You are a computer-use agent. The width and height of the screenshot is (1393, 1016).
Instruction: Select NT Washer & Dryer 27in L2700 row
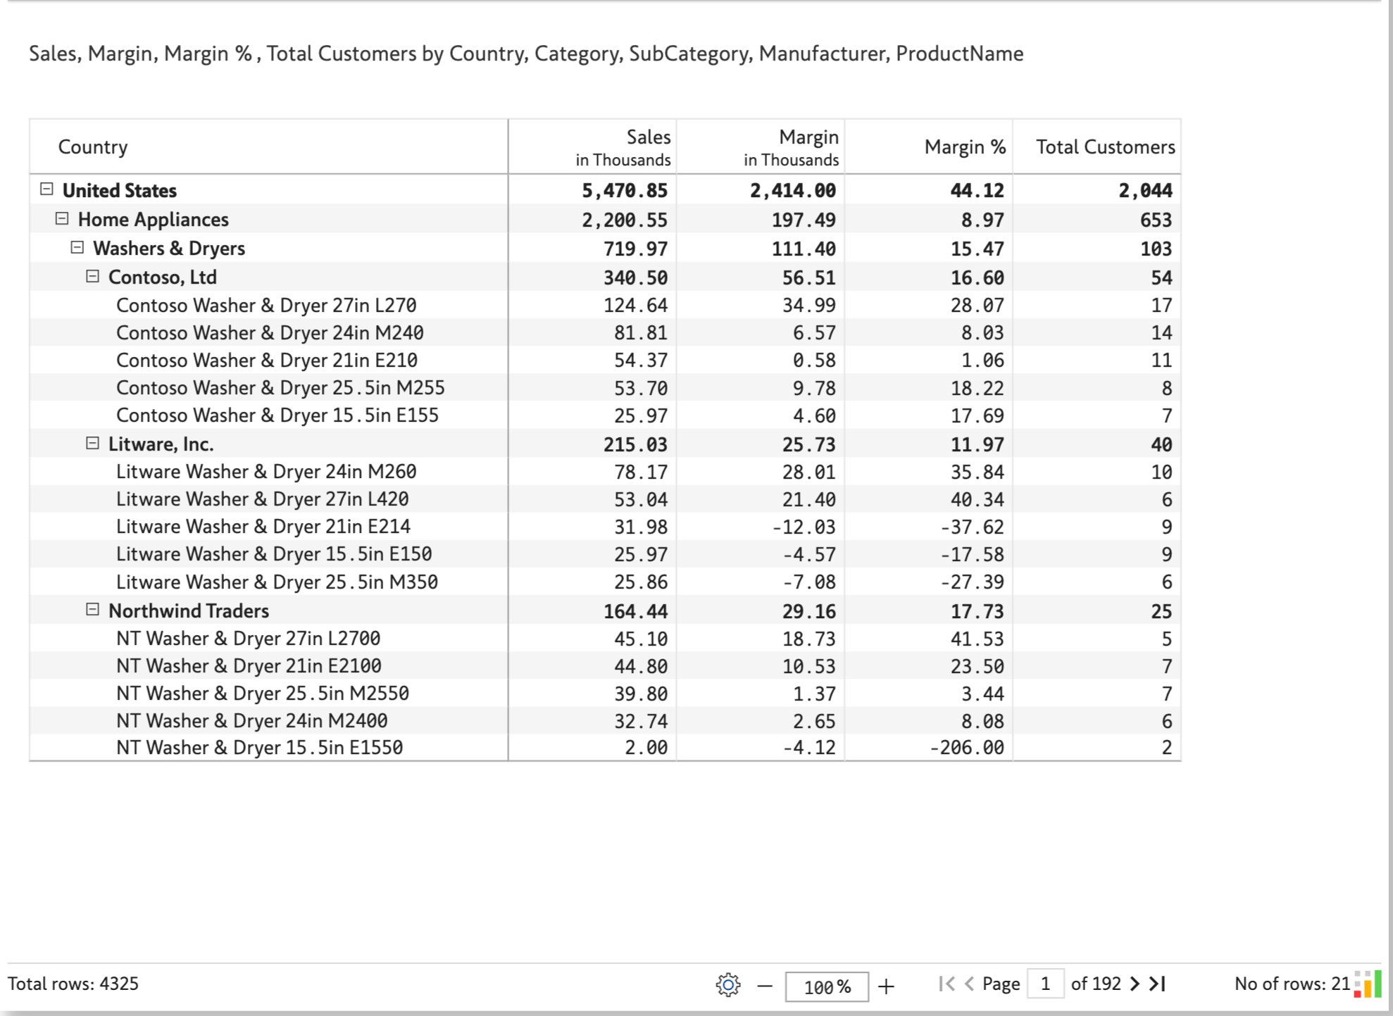click(x=605, y=638)
